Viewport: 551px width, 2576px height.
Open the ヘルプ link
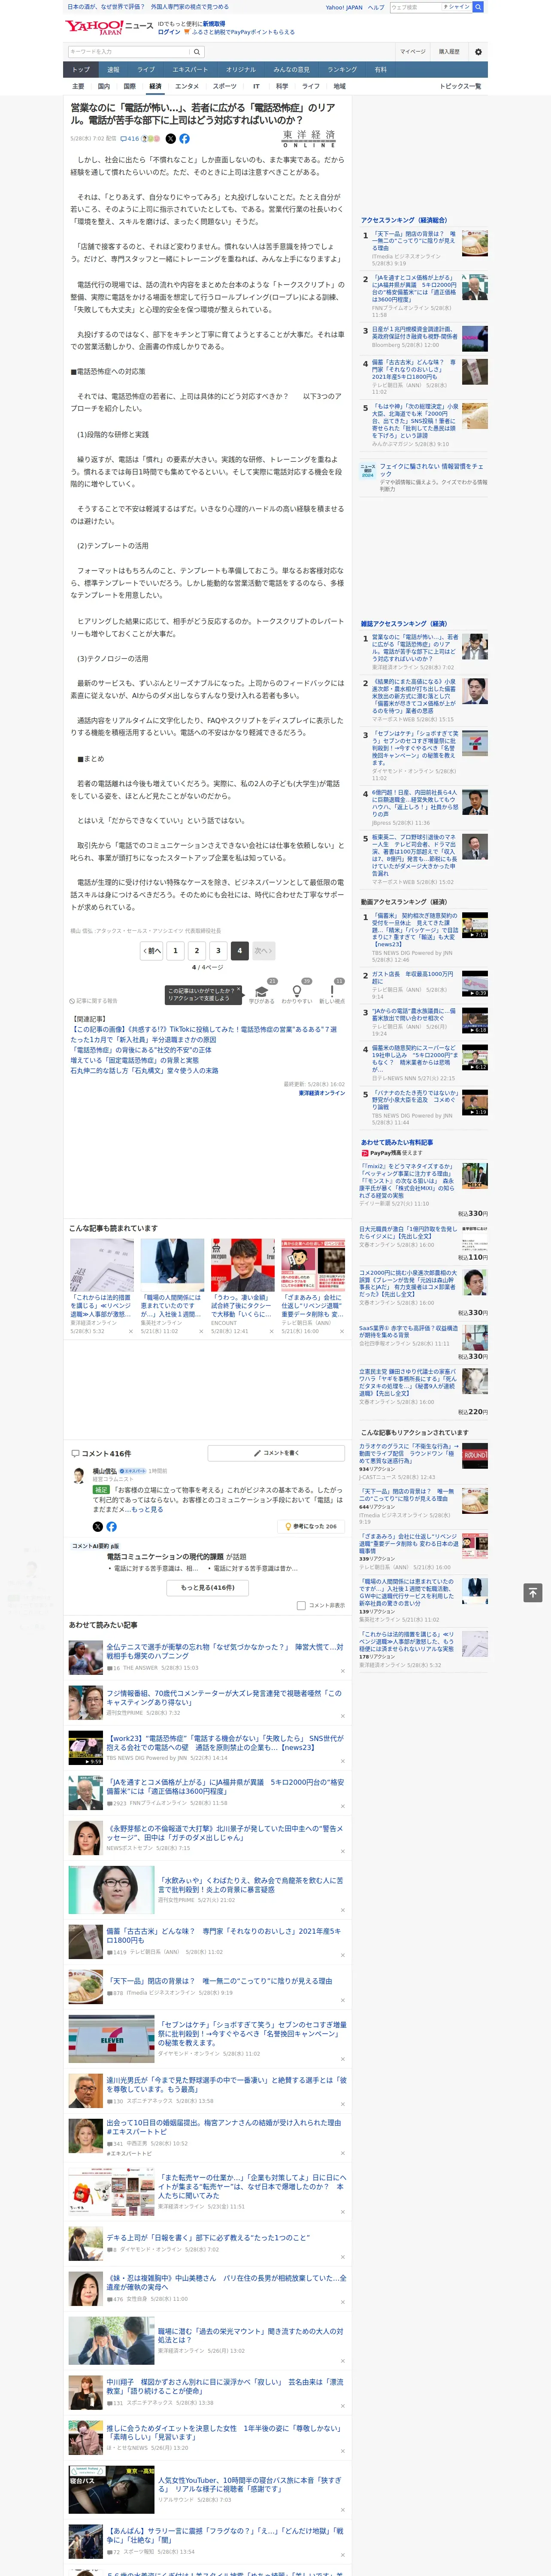(376, 7)
